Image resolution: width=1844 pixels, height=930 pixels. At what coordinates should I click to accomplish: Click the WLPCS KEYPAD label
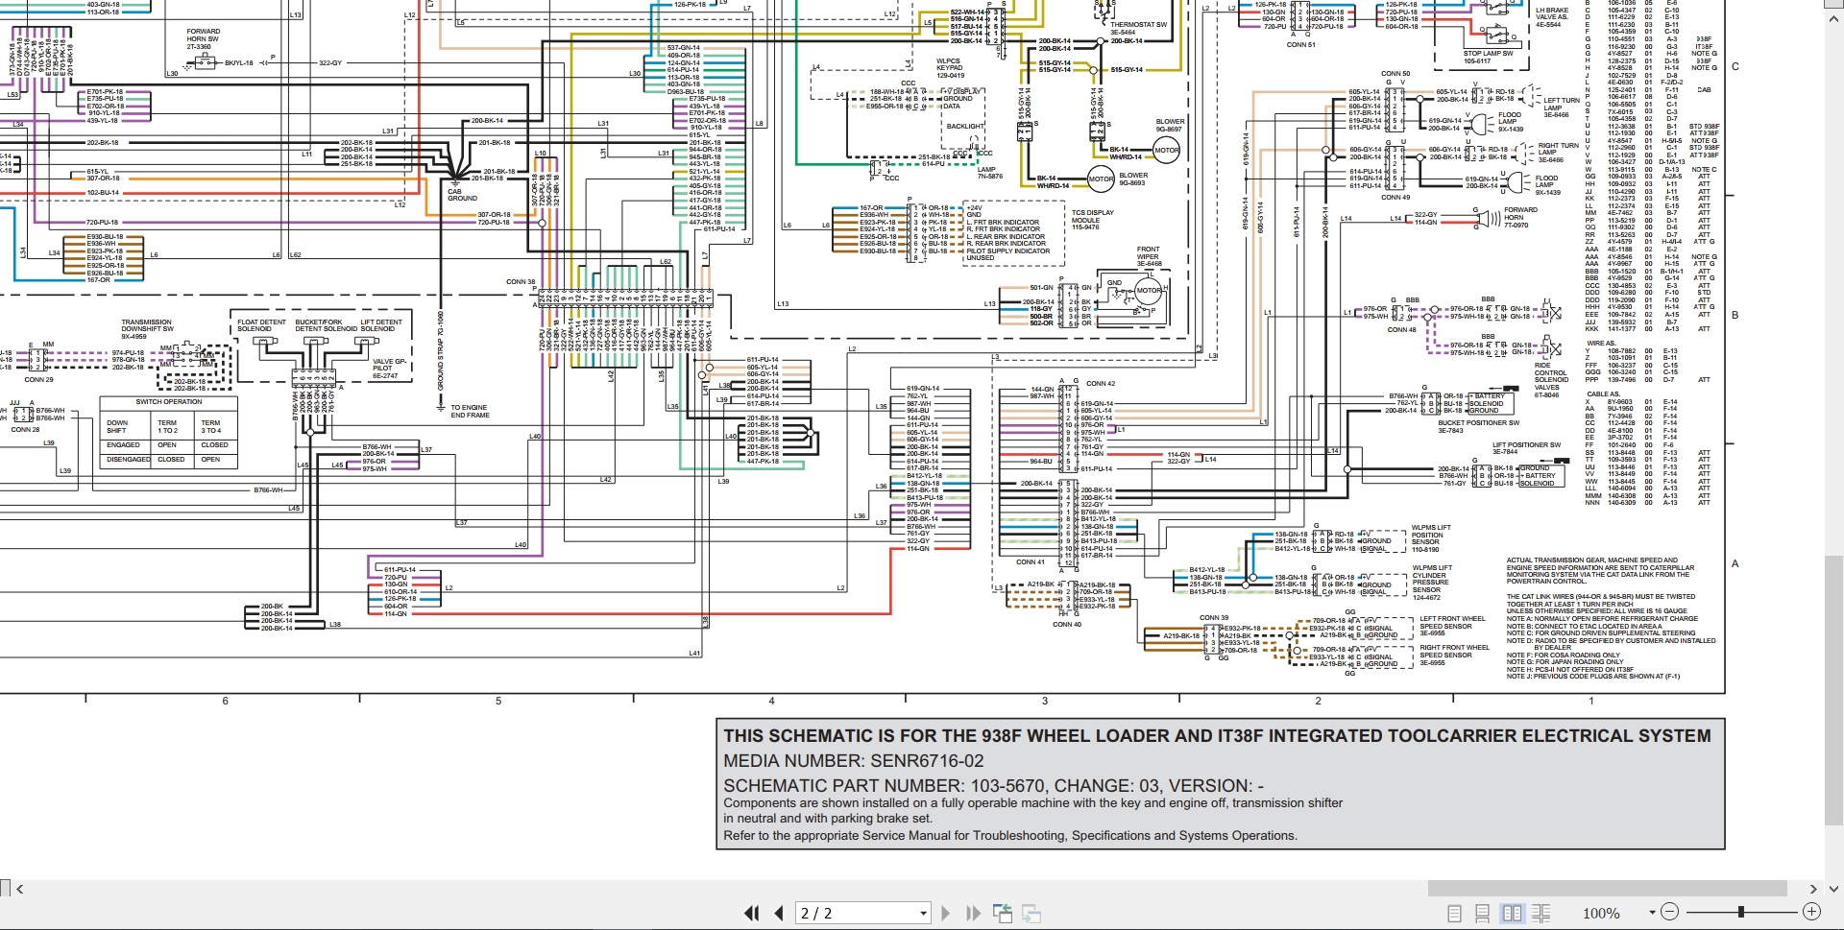coord(950,68)
